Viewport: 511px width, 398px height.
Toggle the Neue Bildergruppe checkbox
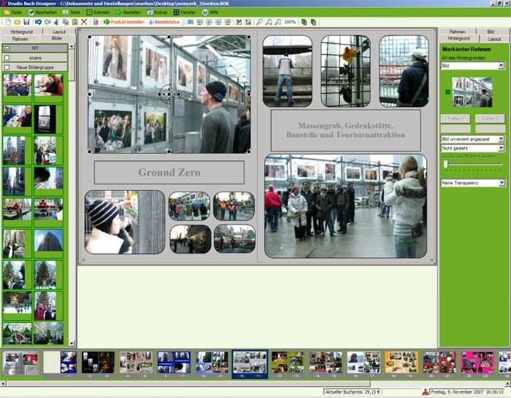7,67
